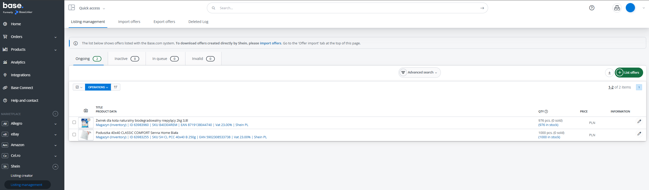The height and width of the screenshot is (190, 649).
Task: Collapse the Shein marketplace section
Action: pos(55,167)
